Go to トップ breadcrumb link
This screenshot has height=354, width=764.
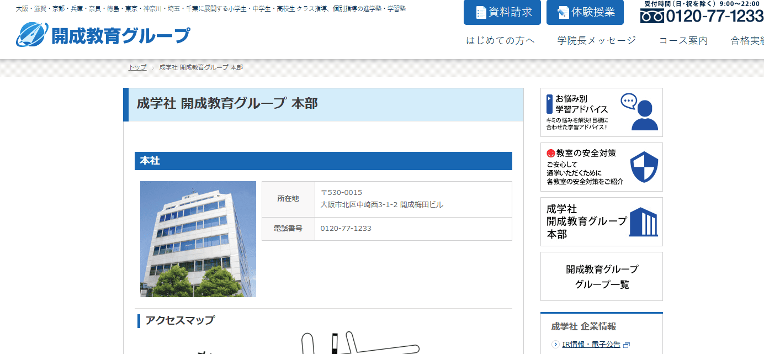[137, 67]
